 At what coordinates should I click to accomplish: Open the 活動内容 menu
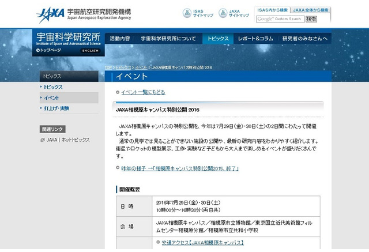coord(119,39)
